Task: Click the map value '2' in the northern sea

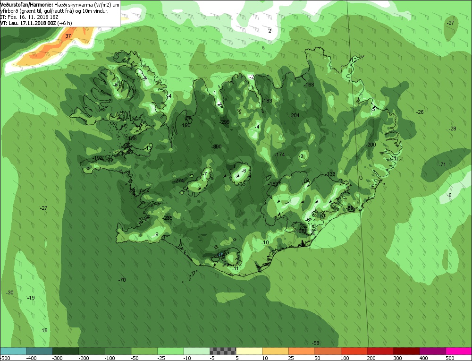Action: (x=270, y=31)
